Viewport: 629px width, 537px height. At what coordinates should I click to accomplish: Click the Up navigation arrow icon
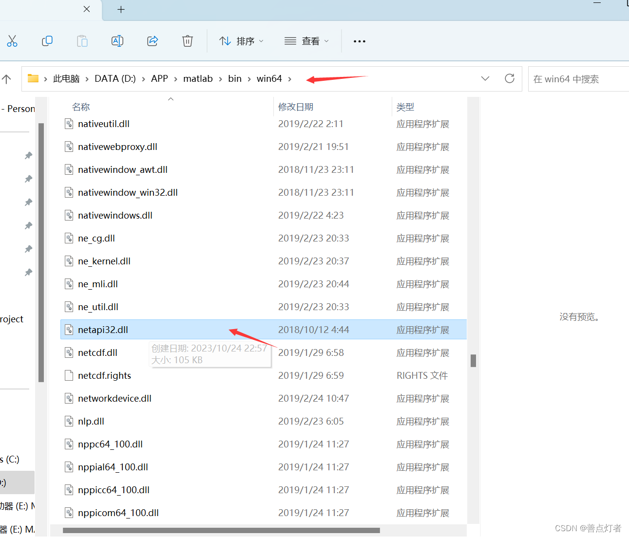pos(7,78)
